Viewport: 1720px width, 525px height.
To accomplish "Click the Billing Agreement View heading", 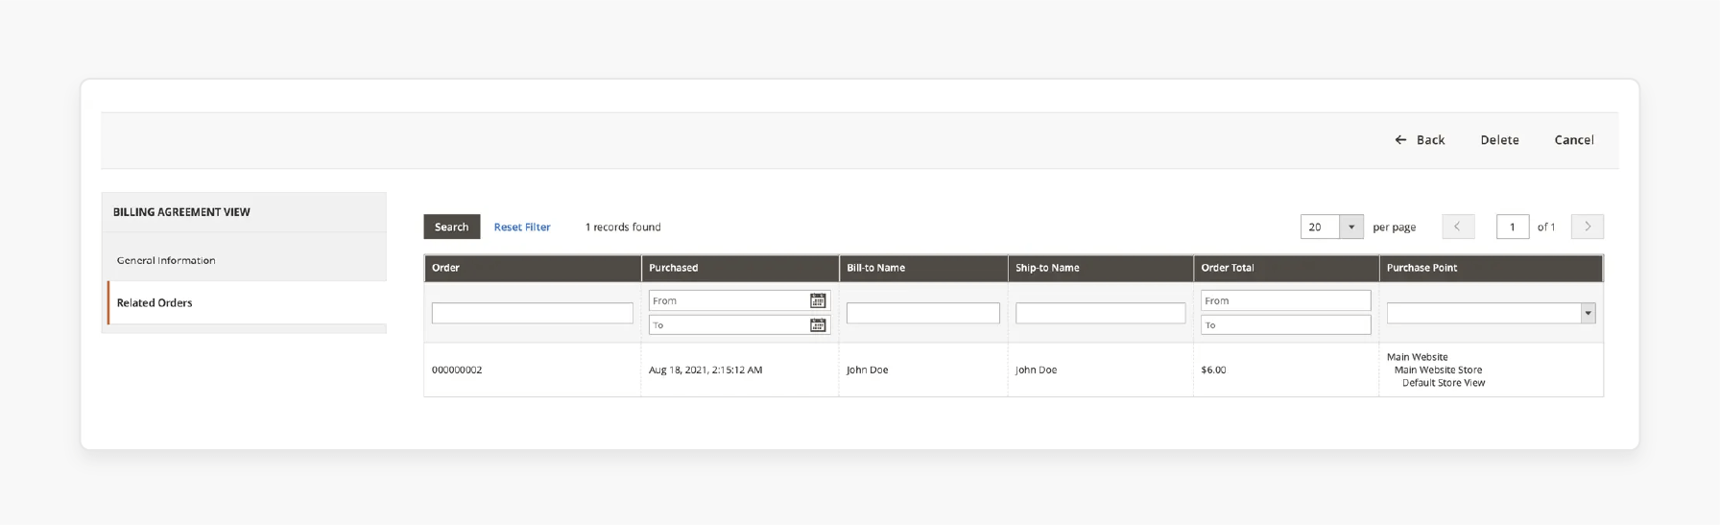I will (x=181, y=212).
